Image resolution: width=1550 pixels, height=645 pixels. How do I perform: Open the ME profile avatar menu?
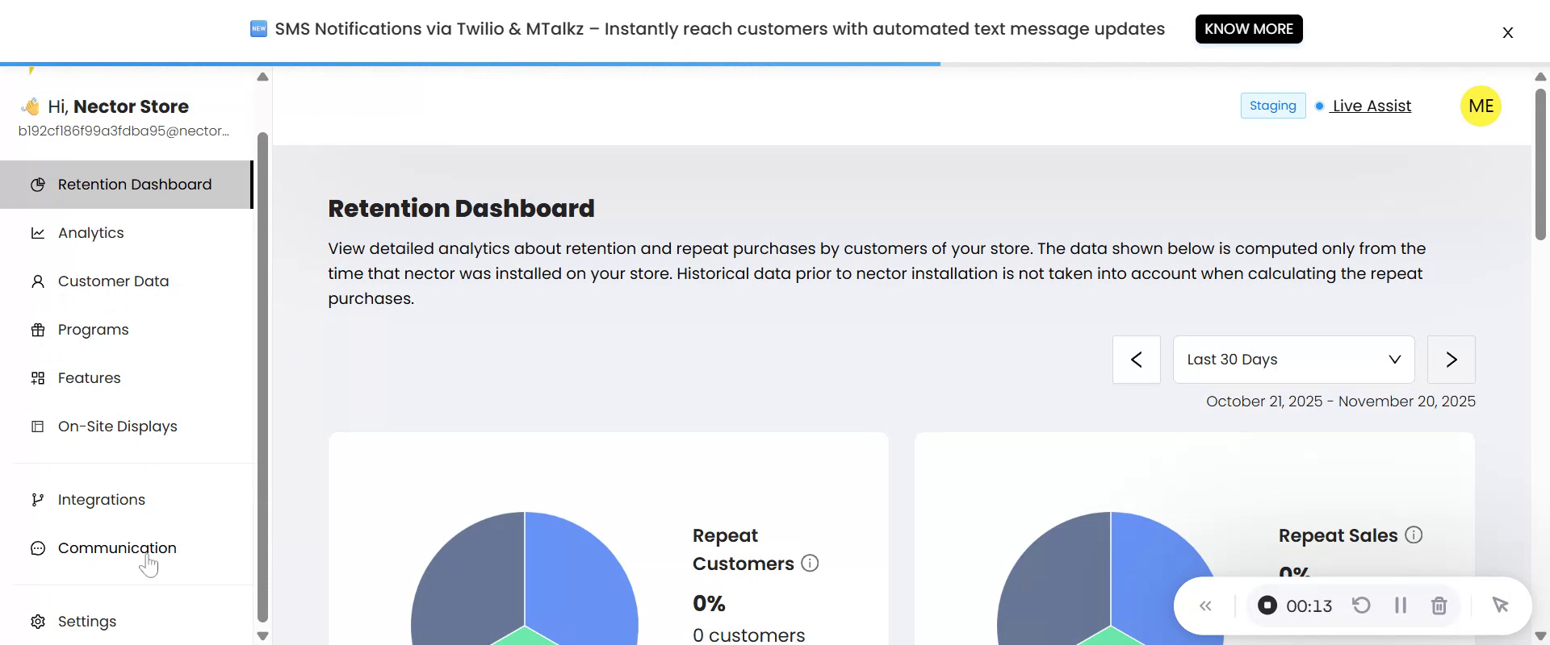point(1481,106)
